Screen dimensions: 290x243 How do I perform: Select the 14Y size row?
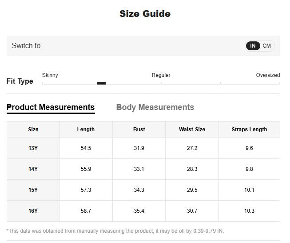pos(143,169)
